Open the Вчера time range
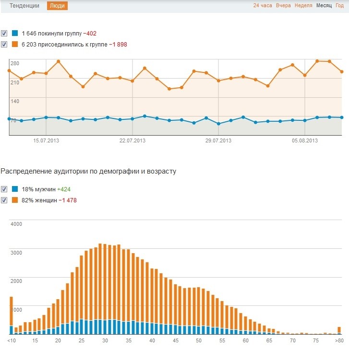 tap(283, 6)
